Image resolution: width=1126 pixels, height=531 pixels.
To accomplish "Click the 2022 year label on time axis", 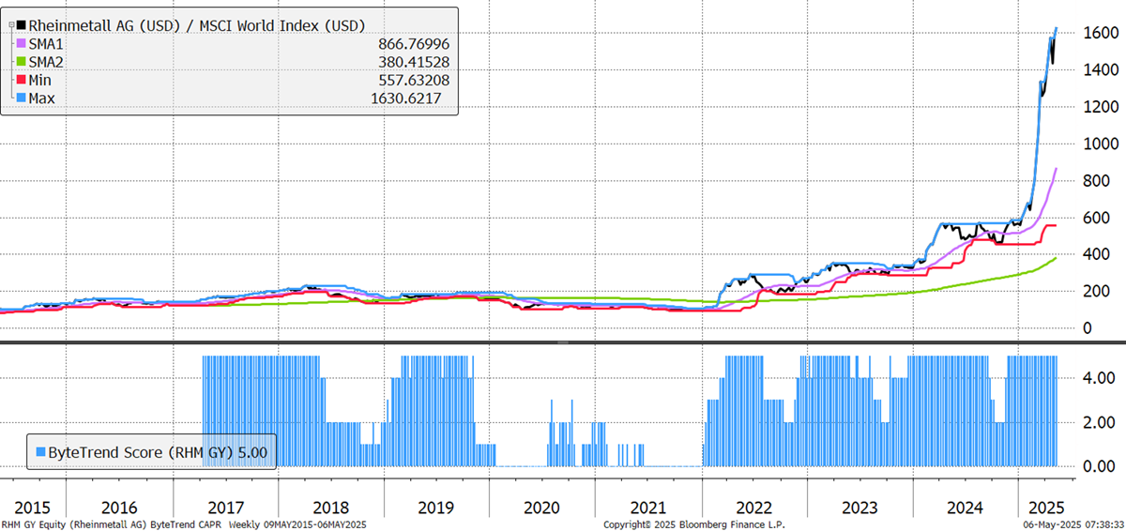I will (753, 508).
